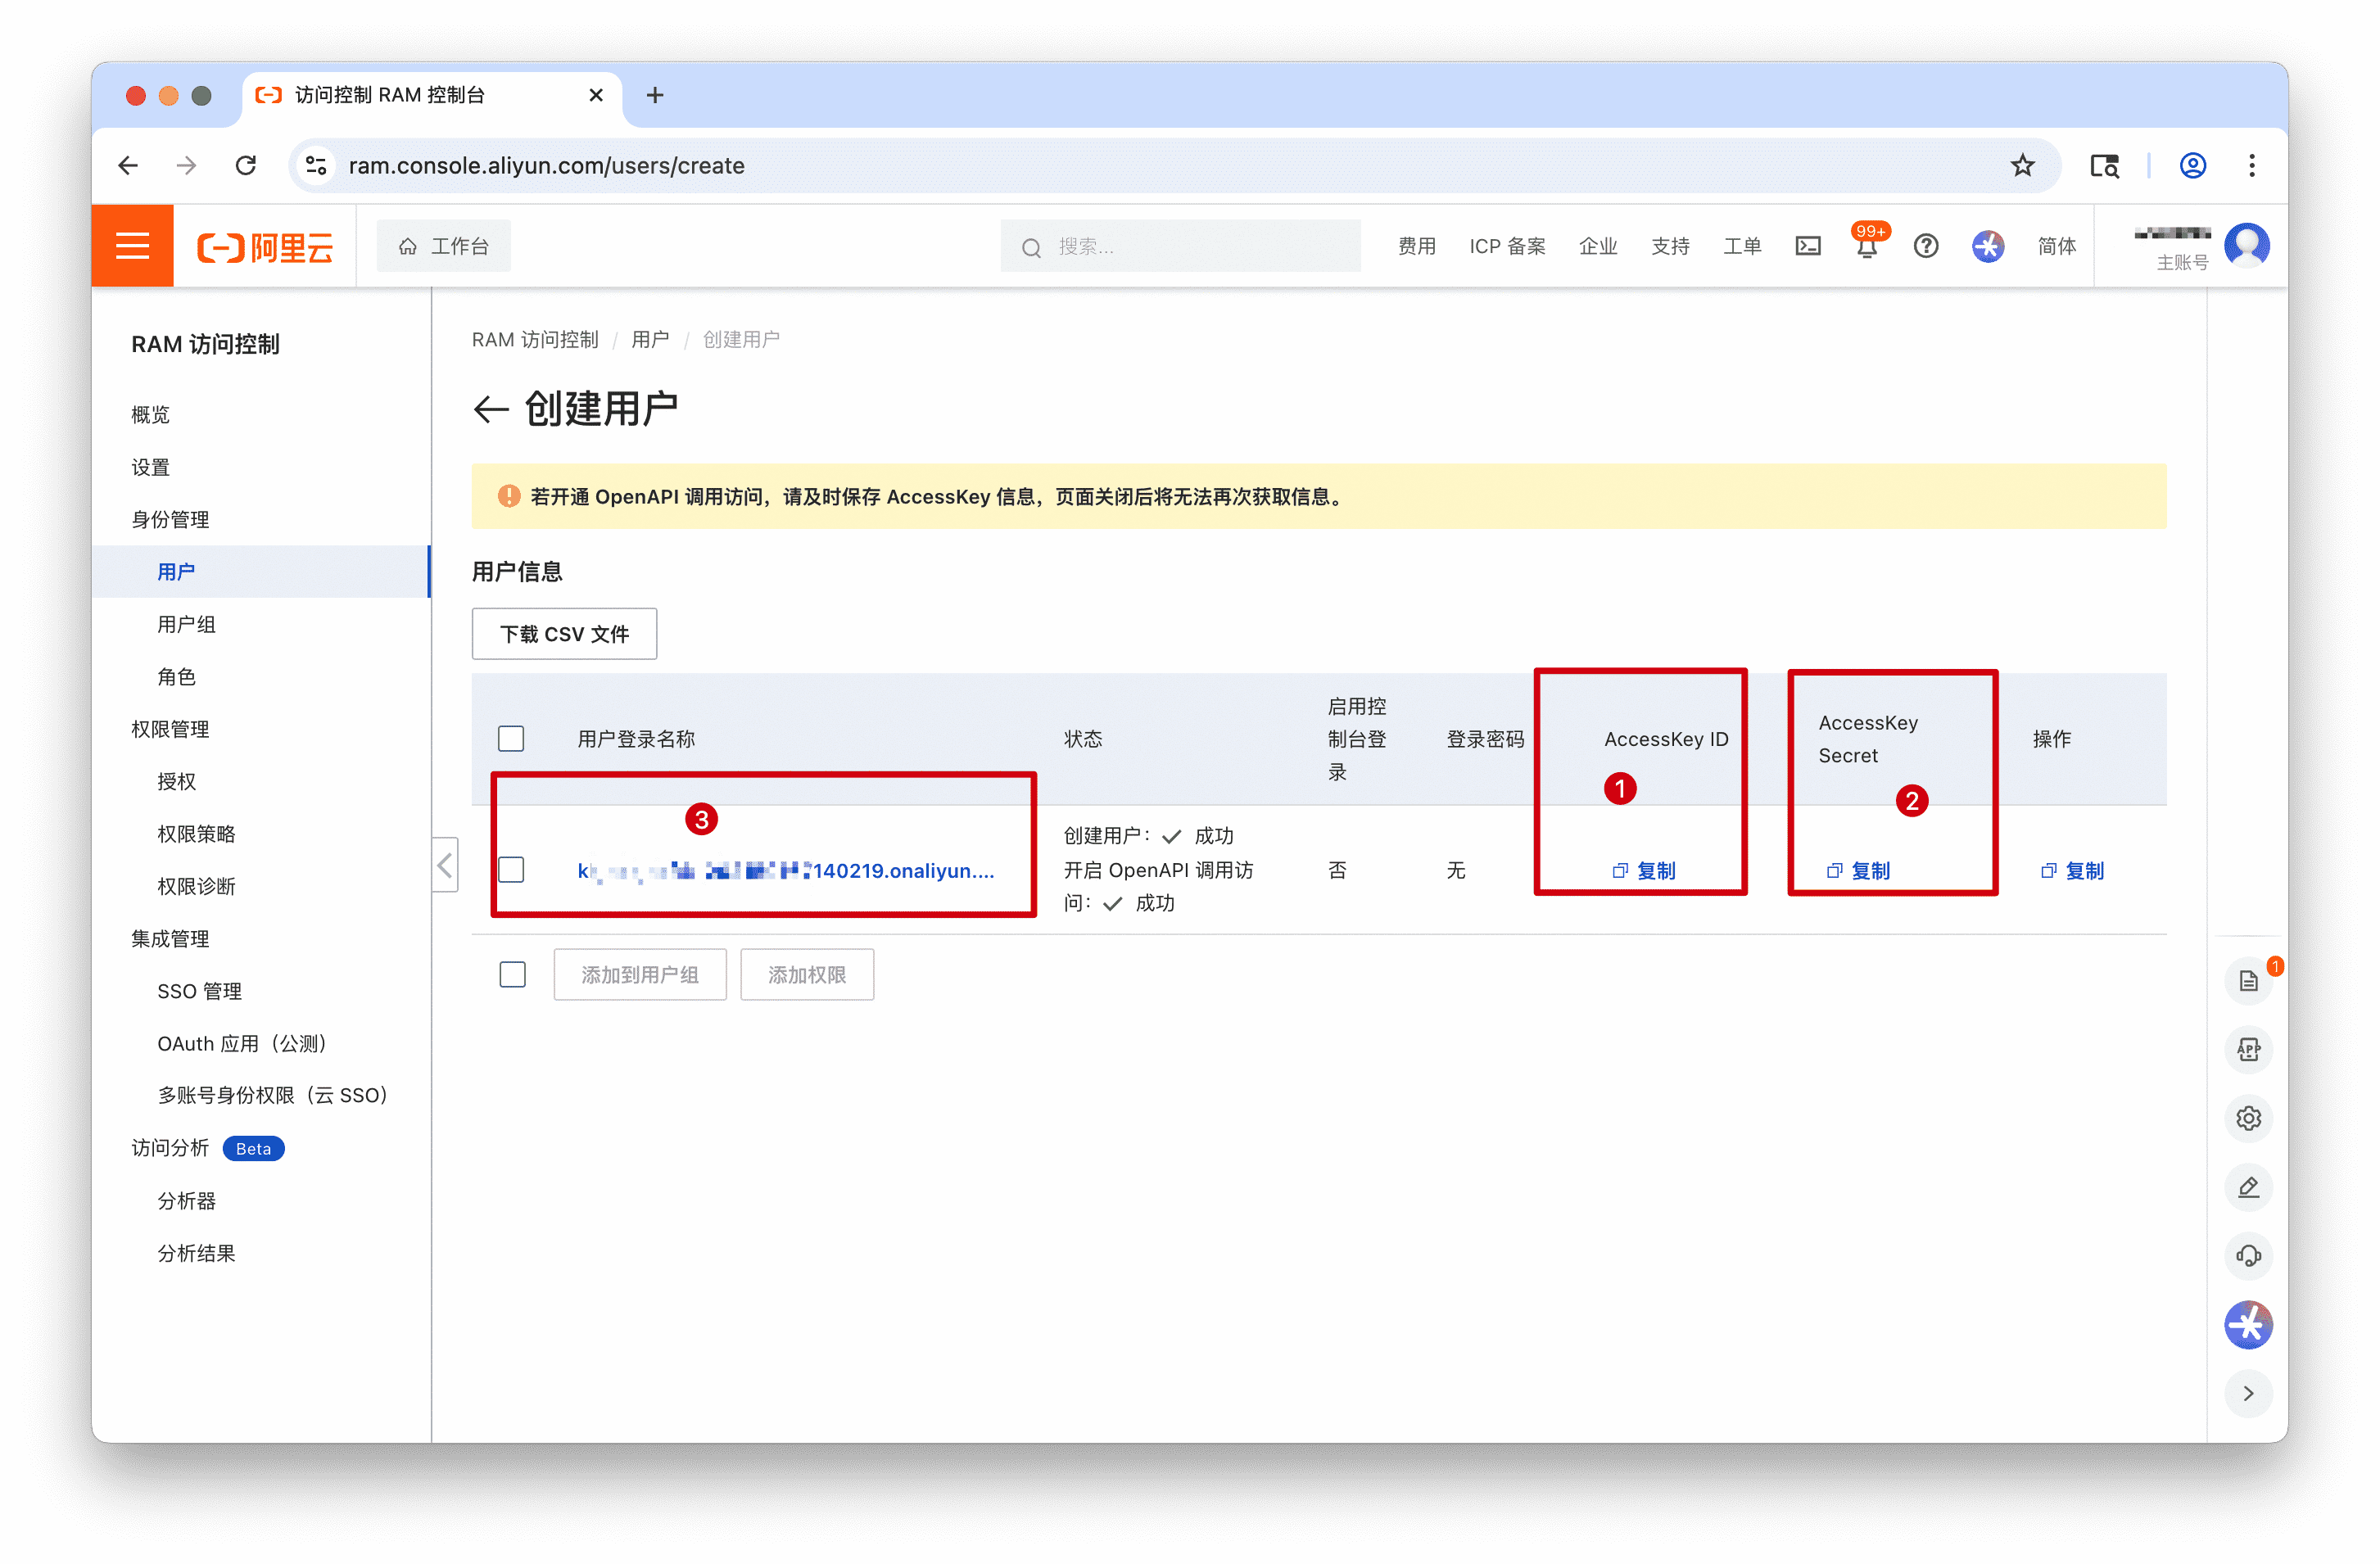This screenshot has width=2380, height=1564.
Task: Toggle the table header select-all checkbox
Action: point(511,739)
